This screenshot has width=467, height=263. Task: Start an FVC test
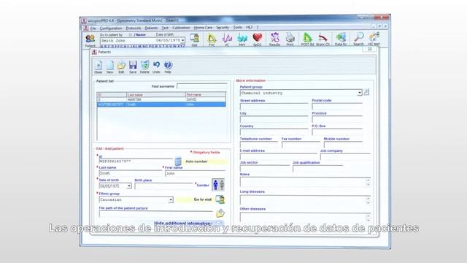[x=212, y=39]
